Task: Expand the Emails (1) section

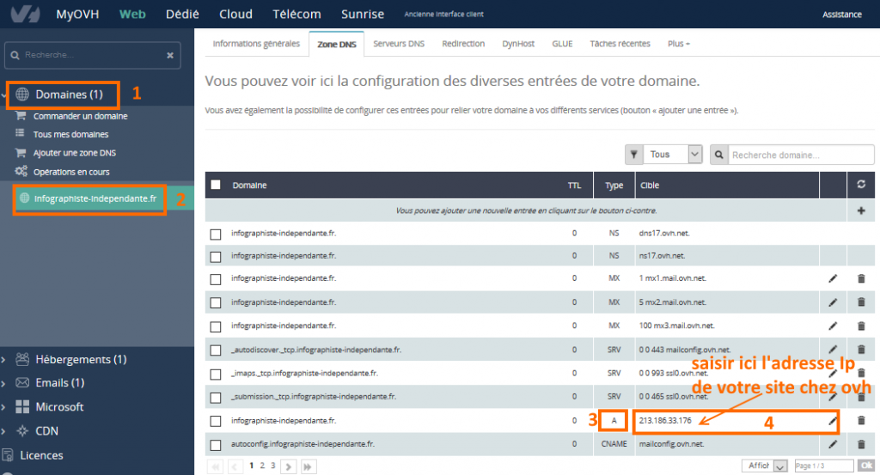Action: tap(3, 383)
